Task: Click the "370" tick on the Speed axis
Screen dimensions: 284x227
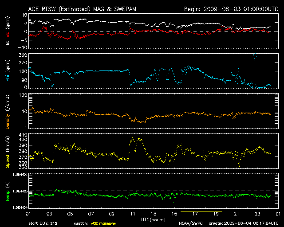Action: (x=23, y=157)
